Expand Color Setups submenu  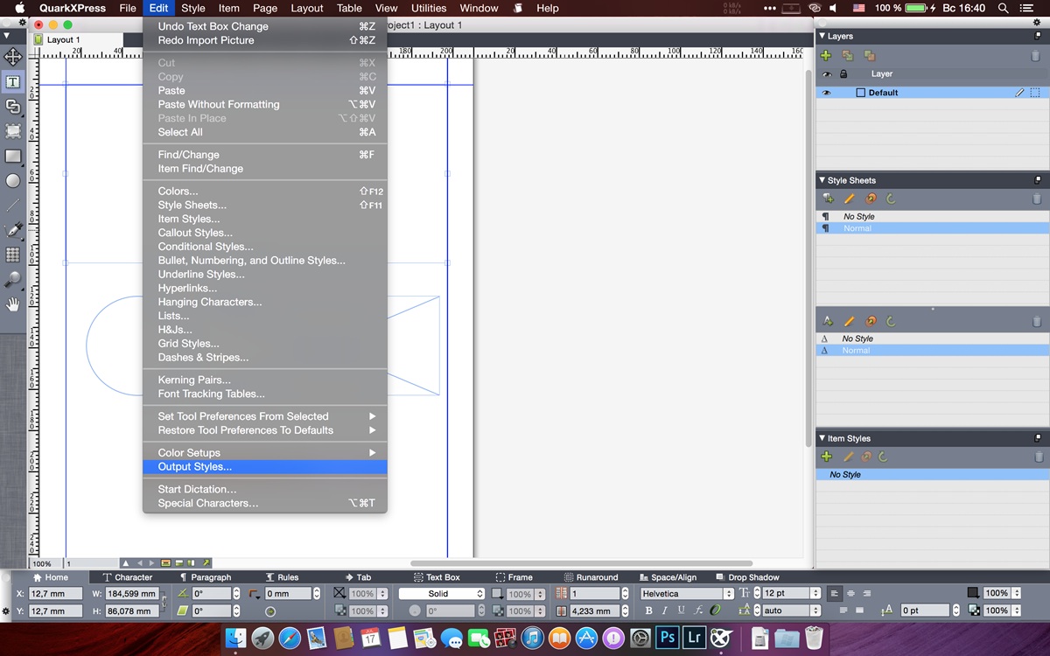point(264,453)
